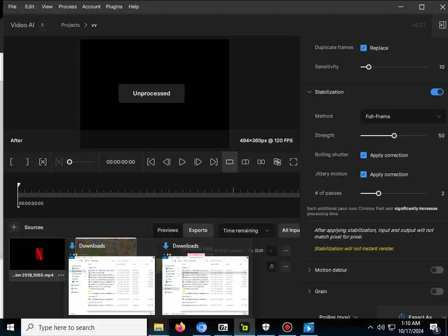
Task: Set trim end bracket marker
Action: pos(27,162)
